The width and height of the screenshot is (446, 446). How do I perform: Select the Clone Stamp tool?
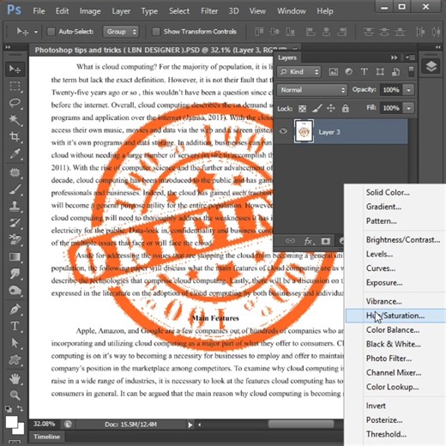click(x=15, y=206)
